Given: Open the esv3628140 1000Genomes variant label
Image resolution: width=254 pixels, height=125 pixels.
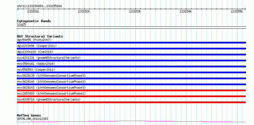Looking at the screenshot, I should (51, 82).
